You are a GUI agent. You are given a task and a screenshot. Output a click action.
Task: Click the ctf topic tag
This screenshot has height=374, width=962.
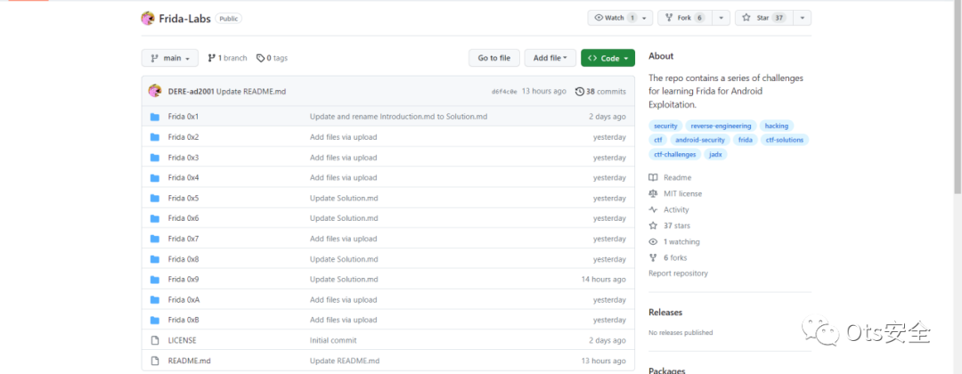[x=657, y=140]
